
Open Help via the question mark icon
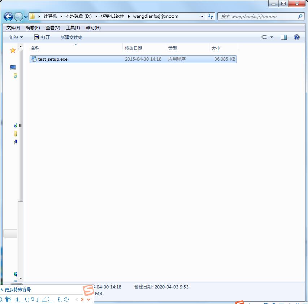(297, 37)
